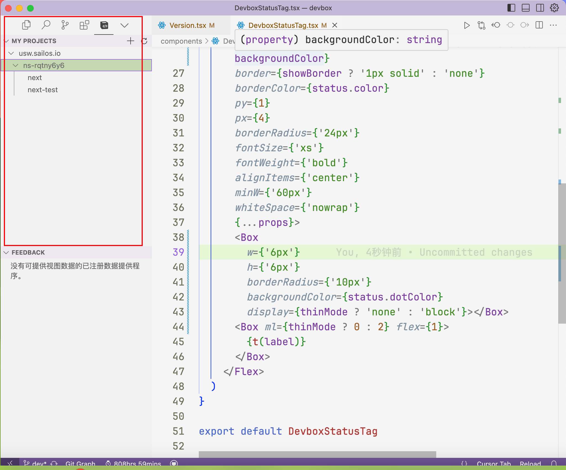Open notifications bell icon

pos(554,464)
